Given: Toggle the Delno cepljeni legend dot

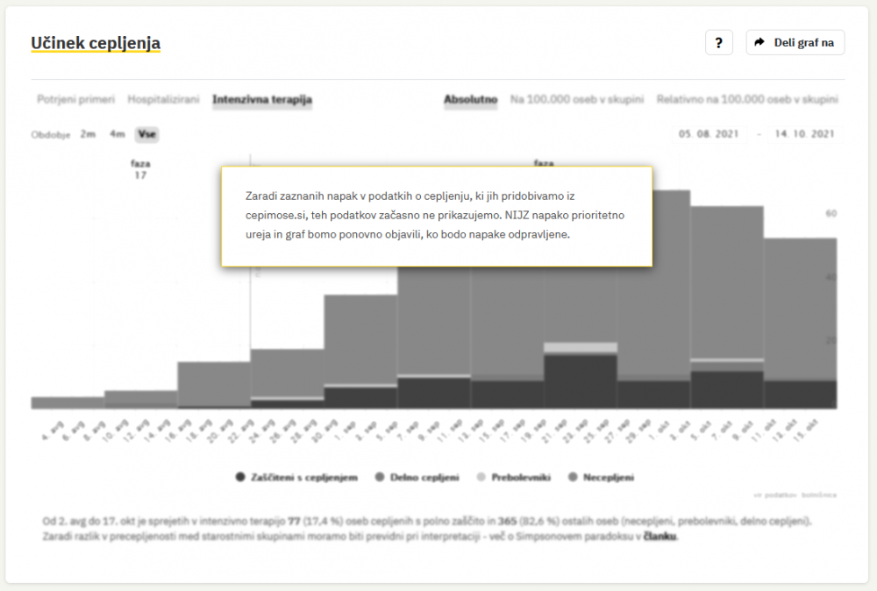Looking at the screenshot, I should point(379,477).
